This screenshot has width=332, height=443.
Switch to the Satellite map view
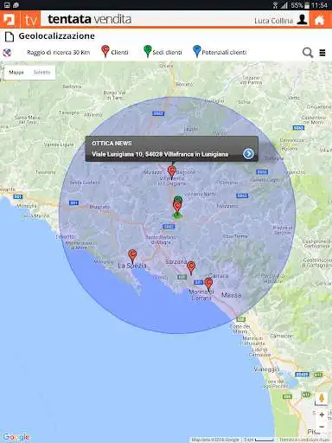click(x=41, y=73)
